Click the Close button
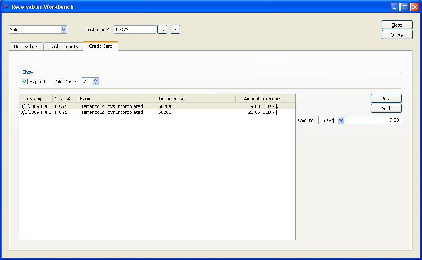Screen dimensions: 422x260 pyautogui.click(x=397, y=25)
